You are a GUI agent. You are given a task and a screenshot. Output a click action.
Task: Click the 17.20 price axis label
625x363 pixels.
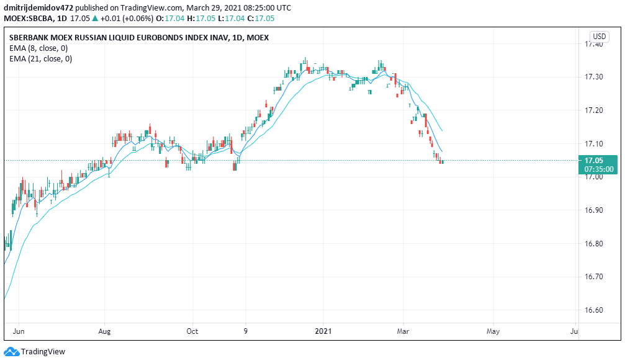coord(593,110)
